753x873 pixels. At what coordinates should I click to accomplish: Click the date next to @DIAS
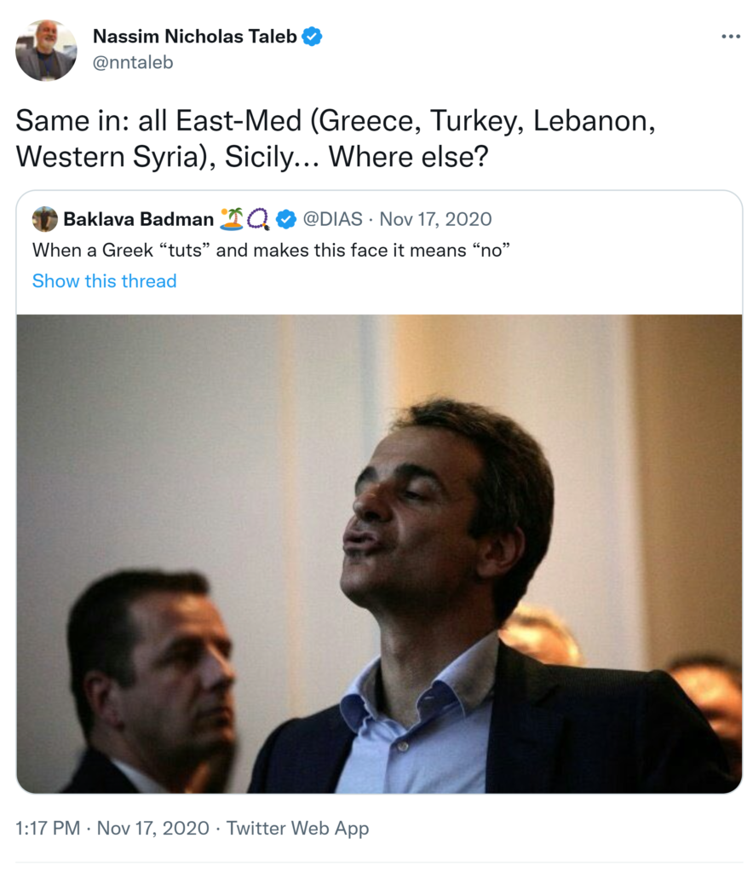click(x=435, y=219)
